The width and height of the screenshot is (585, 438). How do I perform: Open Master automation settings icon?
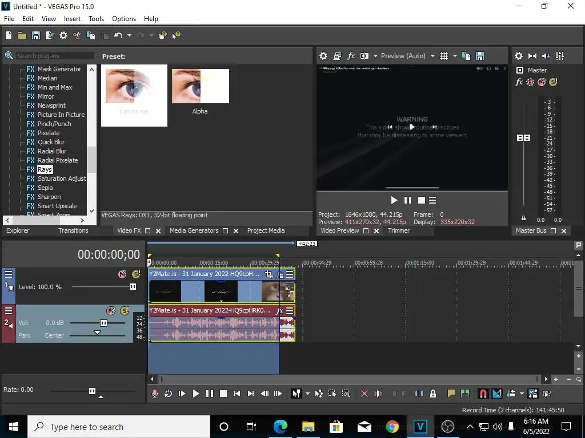[530, 82]
